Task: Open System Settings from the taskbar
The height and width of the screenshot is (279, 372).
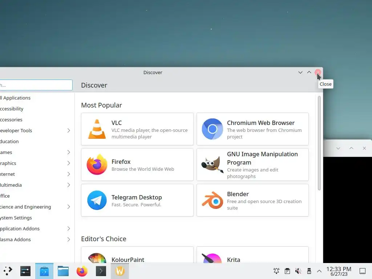Action: (x=25, y=271)
